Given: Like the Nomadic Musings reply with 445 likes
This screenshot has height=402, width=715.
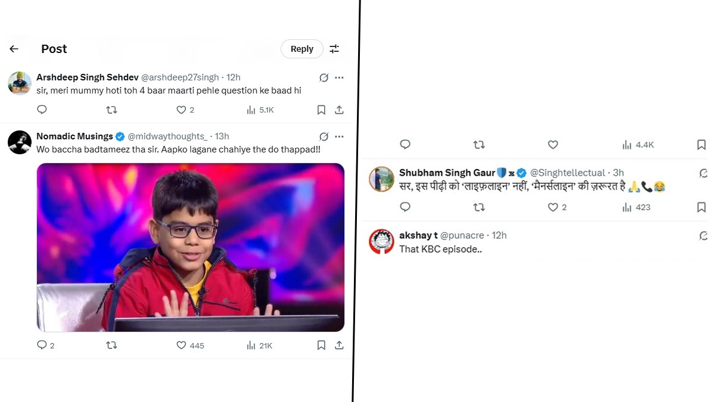Looking at the screenshot, I should pyautogui.click(x=181, y=345).
